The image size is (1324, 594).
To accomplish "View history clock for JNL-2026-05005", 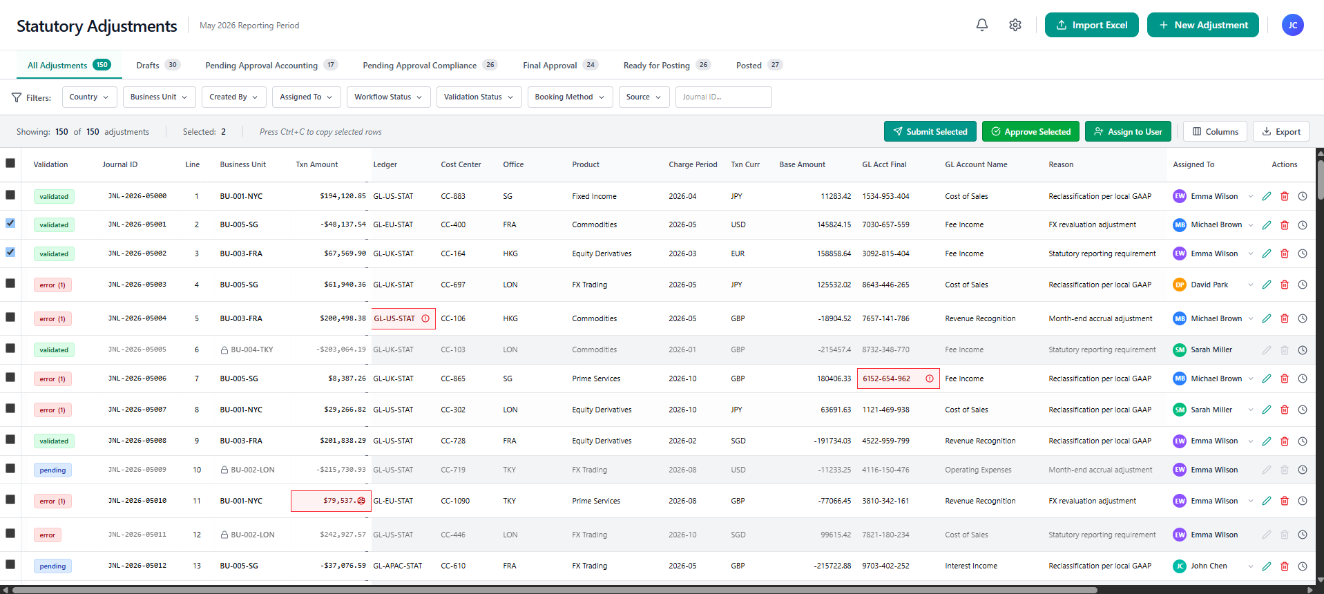I will click(1302, 350).
